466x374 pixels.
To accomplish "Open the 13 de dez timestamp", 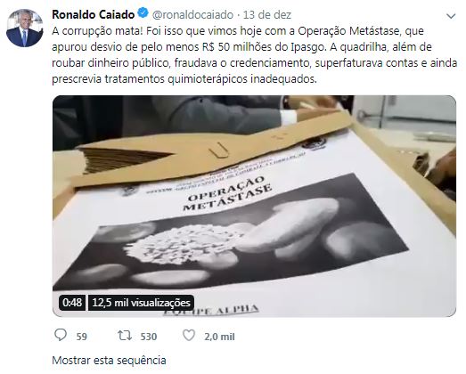I will (x=267, y=15).
